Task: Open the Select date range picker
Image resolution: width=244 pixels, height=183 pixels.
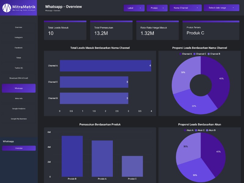Action: tap(221, 8)
